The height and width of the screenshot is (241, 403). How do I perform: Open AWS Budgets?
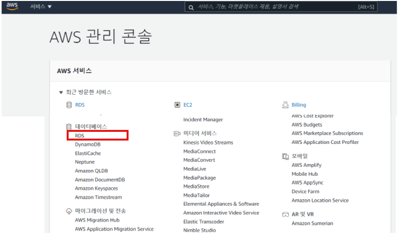tap(307, 125)
